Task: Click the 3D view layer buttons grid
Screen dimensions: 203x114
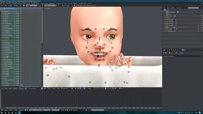Action: pyautogui.click(x=99, y=89)
